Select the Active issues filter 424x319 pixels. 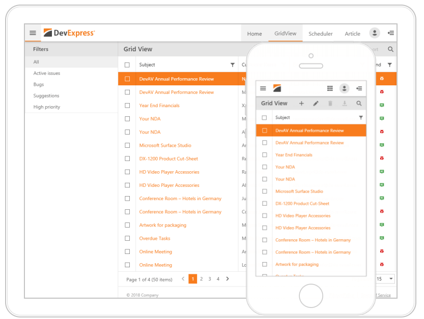point(71,73)
